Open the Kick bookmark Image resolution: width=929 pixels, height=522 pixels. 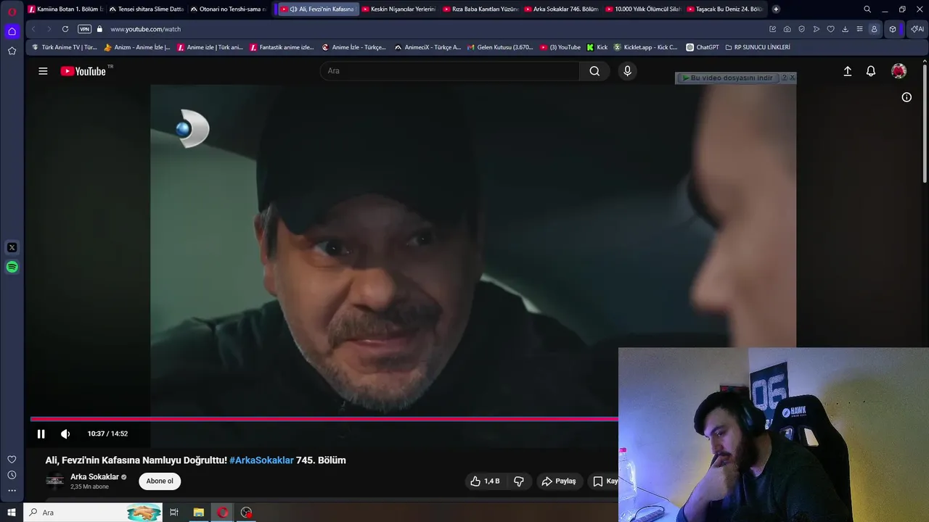597,47
